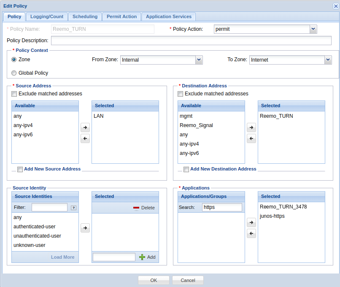
Task: Open the Permit Action tab
Action: point(121,17)
